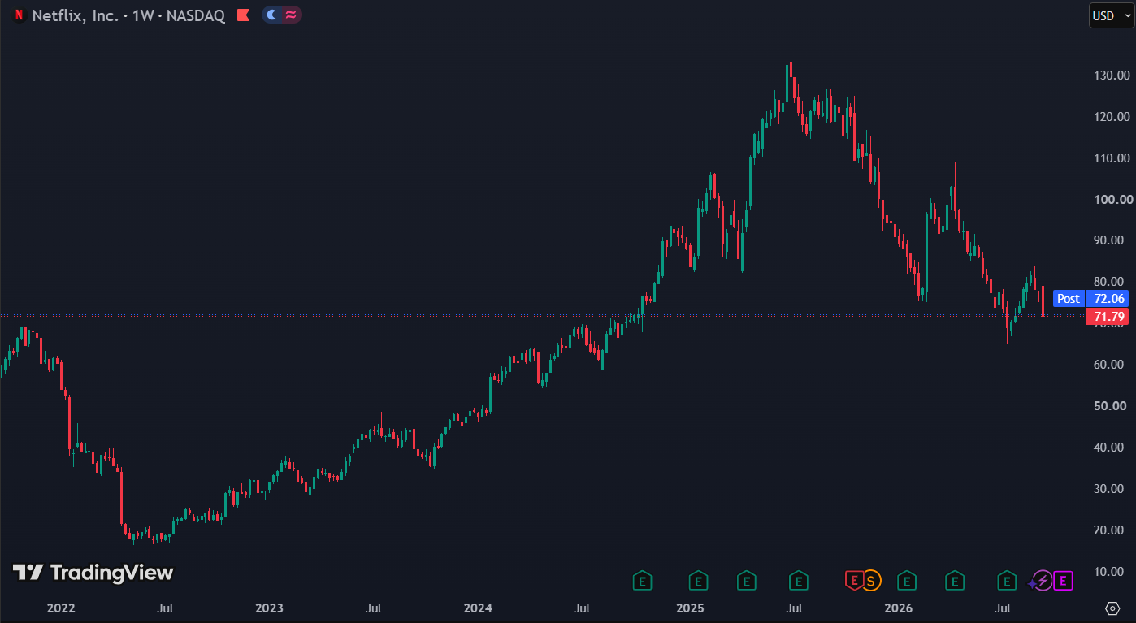Click the 100.00 price axis label
This screenshot has width=1136, height=623.
[x=1112, y=200]
